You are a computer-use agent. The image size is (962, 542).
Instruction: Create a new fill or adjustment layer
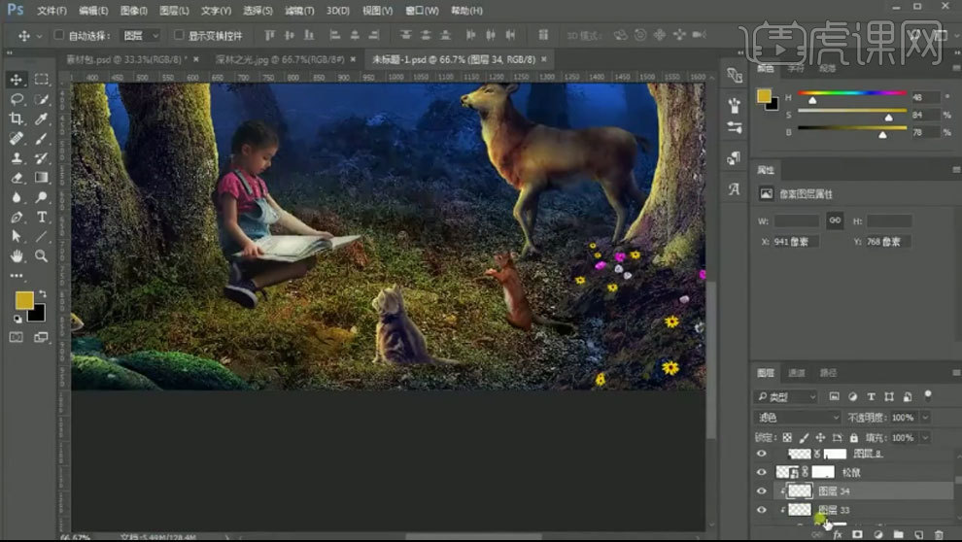(878, 534)
